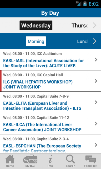Tap the By Day header title
The image size is (101, 169).
[50, 13]
